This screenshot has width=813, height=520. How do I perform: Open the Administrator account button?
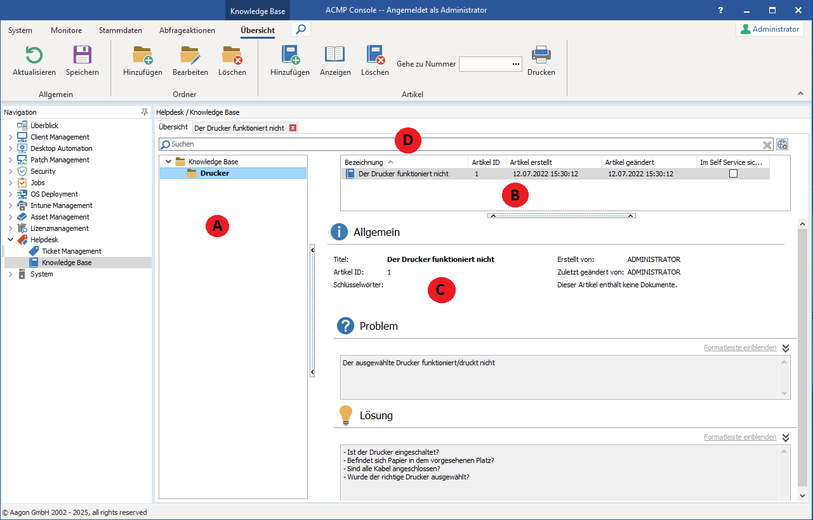pyautogui.click(x=769, y=29)
